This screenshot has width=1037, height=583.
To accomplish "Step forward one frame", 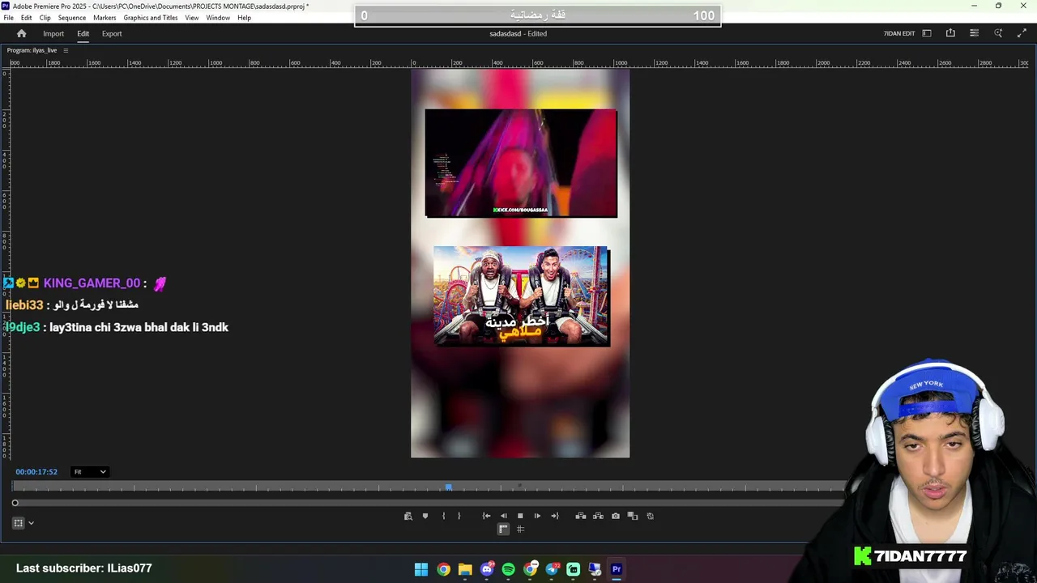I will tap(537, 516).
